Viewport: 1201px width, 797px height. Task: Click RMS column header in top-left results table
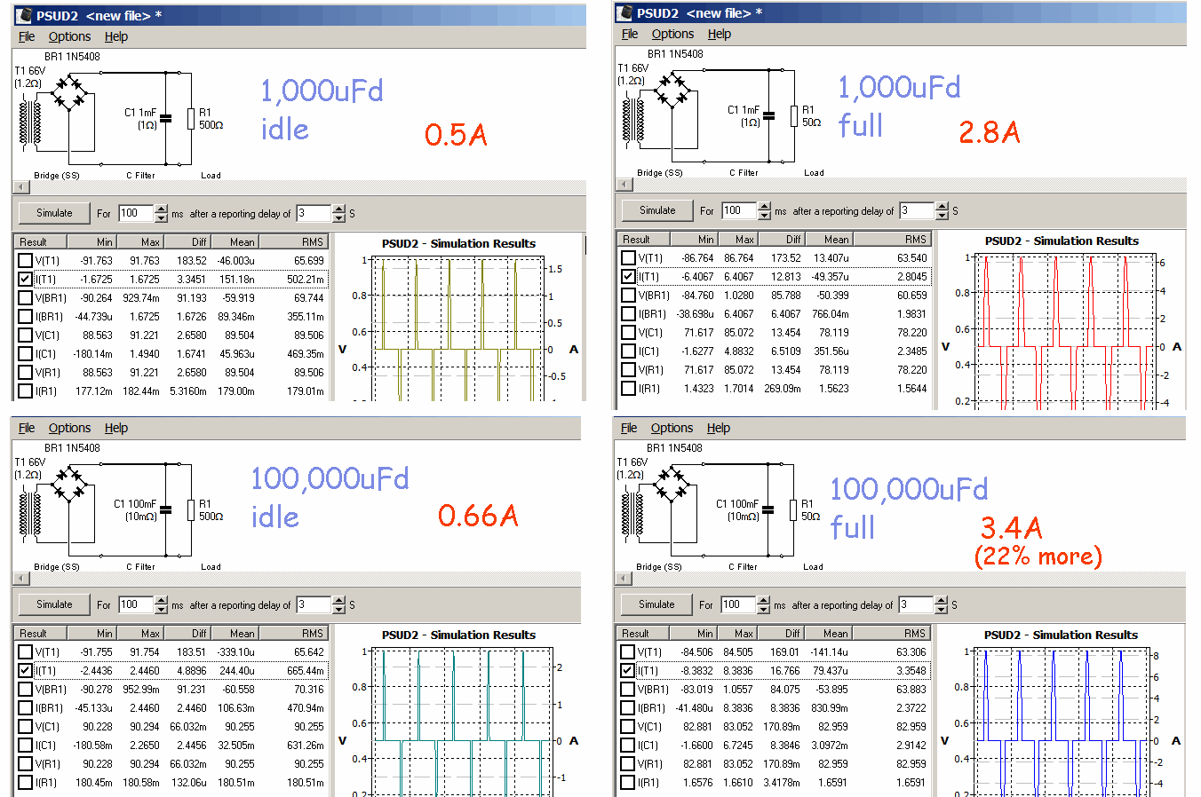click(x=293, y=241)
